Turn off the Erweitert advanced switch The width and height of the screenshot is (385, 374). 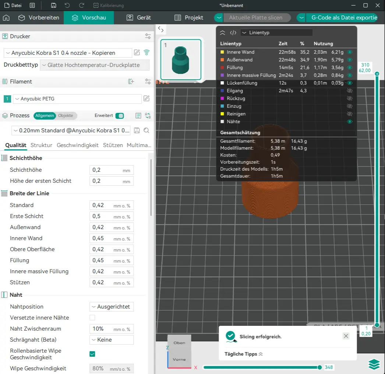coord(120,116)
